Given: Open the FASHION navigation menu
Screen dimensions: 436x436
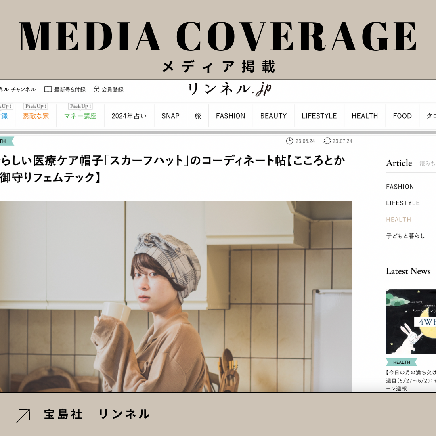Looking at the screenshot, I should (231, 116).
